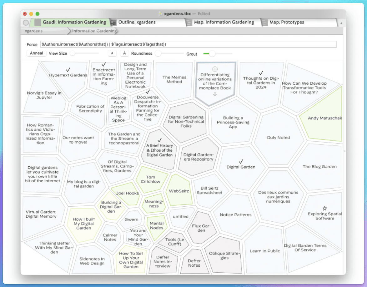Click the checkmark on Thoughts on Digital Gardens in 2024
The image size is (367, 287).
tap(261, 73)
